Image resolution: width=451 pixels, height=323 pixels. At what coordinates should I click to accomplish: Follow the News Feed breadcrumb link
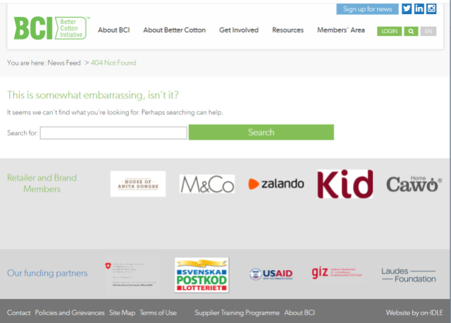(64, 63)
